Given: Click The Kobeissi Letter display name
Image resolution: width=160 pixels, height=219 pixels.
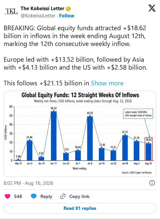Looking at the screenshot, I should [x=43, y=9].
